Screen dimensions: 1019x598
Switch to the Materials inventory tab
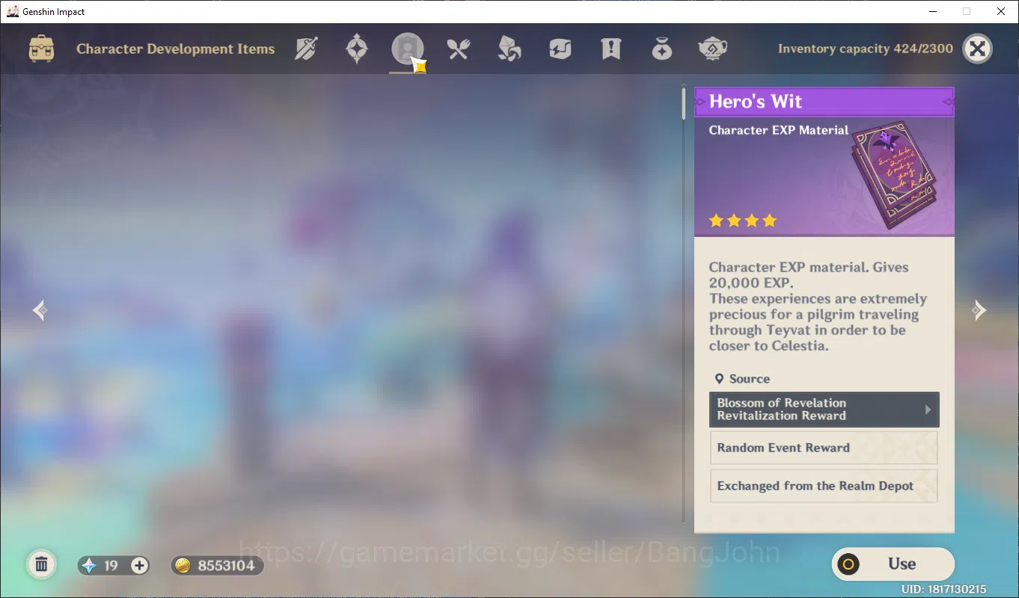pos(509,49)
